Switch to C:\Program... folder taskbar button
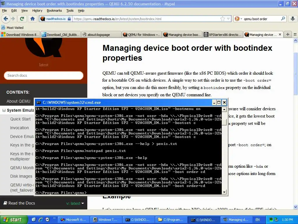 (171, 220)
